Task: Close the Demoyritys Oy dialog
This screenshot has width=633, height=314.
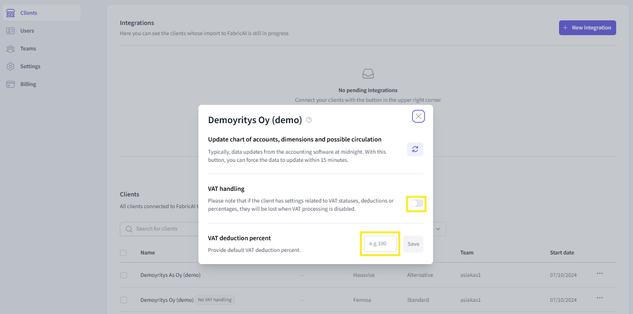Action: tap(418, 117)
